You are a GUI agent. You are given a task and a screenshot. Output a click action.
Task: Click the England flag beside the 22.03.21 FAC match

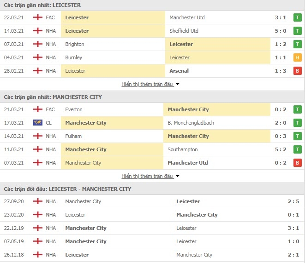38,18
